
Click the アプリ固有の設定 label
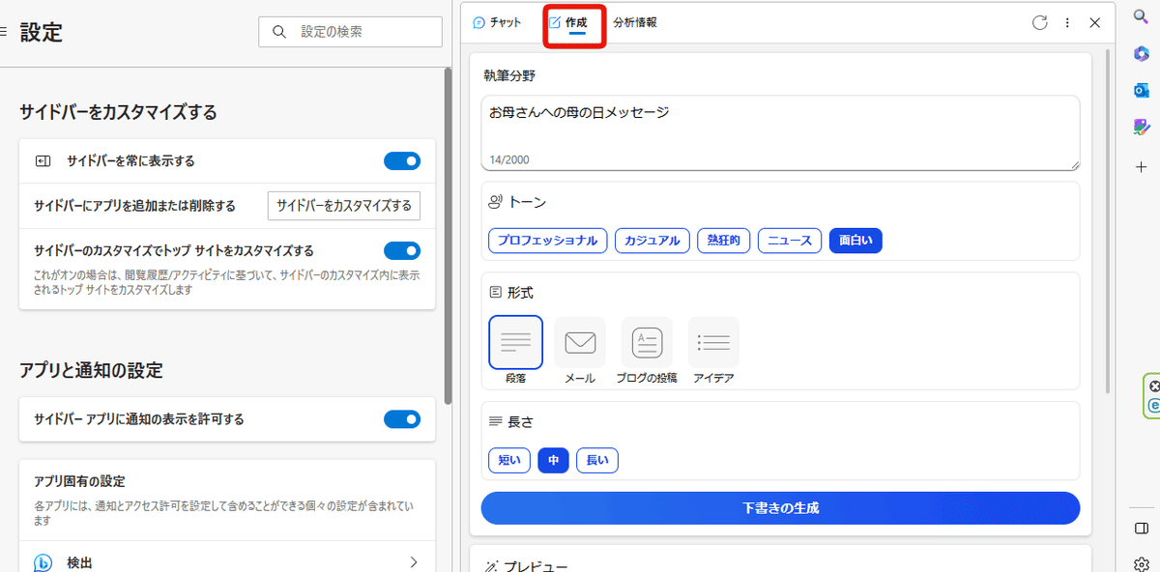[x=79, y=481]
